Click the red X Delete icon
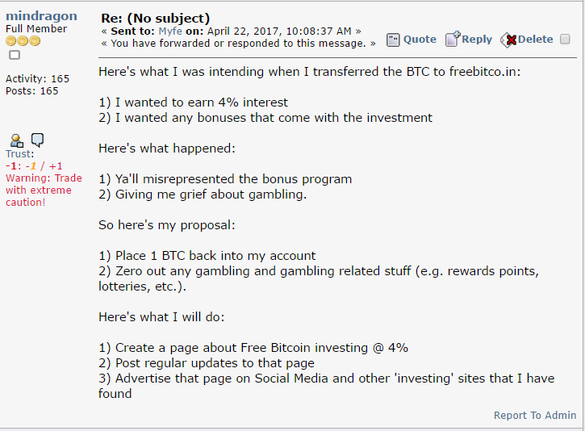Screen dimensions: 585x431 click(508, 40)
